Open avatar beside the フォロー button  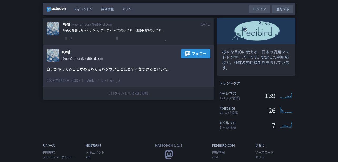point(53,55)
